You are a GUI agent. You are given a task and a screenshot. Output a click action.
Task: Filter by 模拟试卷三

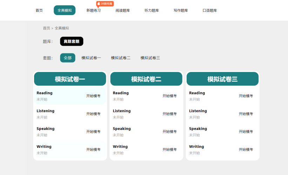(150, 58)
